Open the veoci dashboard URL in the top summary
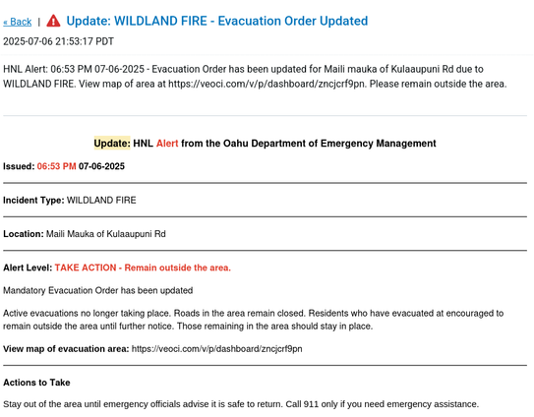Viewport: 534px width, 417px height. tap(267, 84)
